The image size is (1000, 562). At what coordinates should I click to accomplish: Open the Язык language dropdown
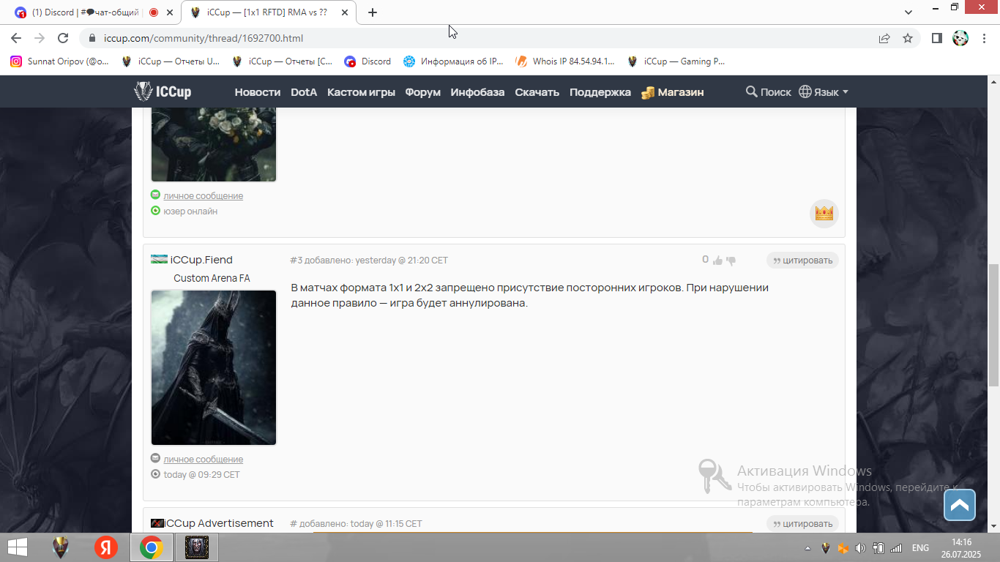click(824, 91)
